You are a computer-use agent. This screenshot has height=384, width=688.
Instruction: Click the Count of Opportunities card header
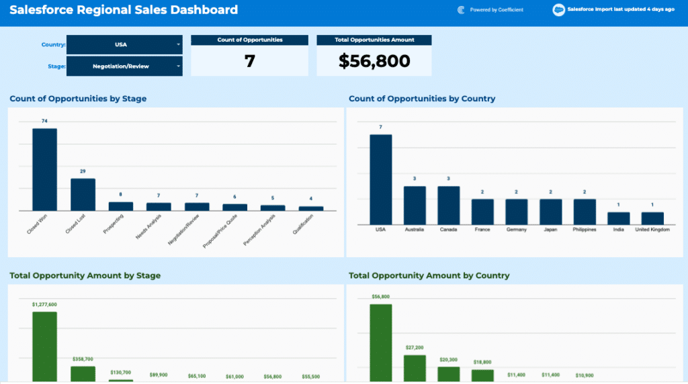(250, 40)
